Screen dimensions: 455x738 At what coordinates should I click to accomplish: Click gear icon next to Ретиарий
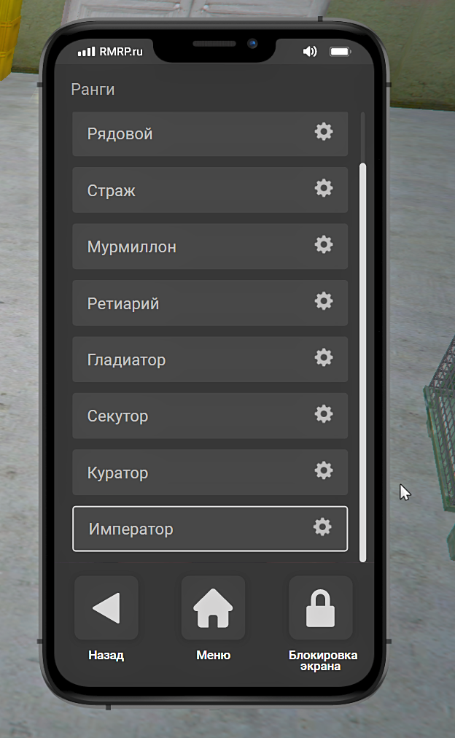pos(324,301)
